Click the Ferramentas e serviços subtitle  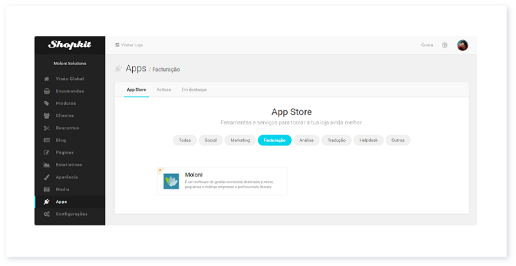click(x=292, y=122)
